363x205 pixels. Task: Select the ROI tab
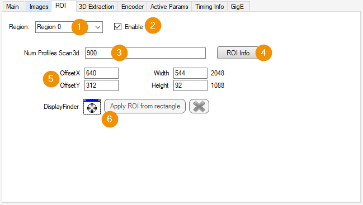pyautogui.click(x=60, y=6)
